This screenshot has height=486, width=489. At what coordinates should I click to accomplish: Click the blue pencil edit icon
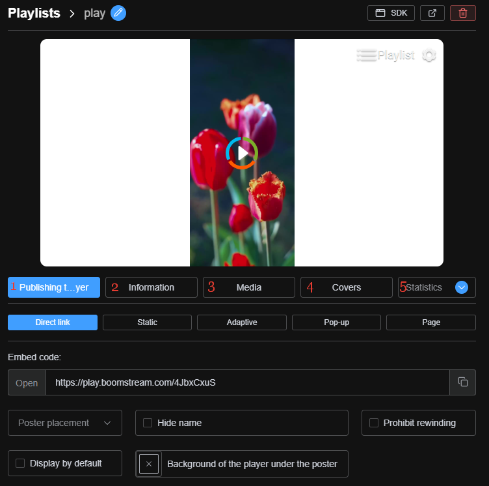pyautogui.click(x=118, y=13)
